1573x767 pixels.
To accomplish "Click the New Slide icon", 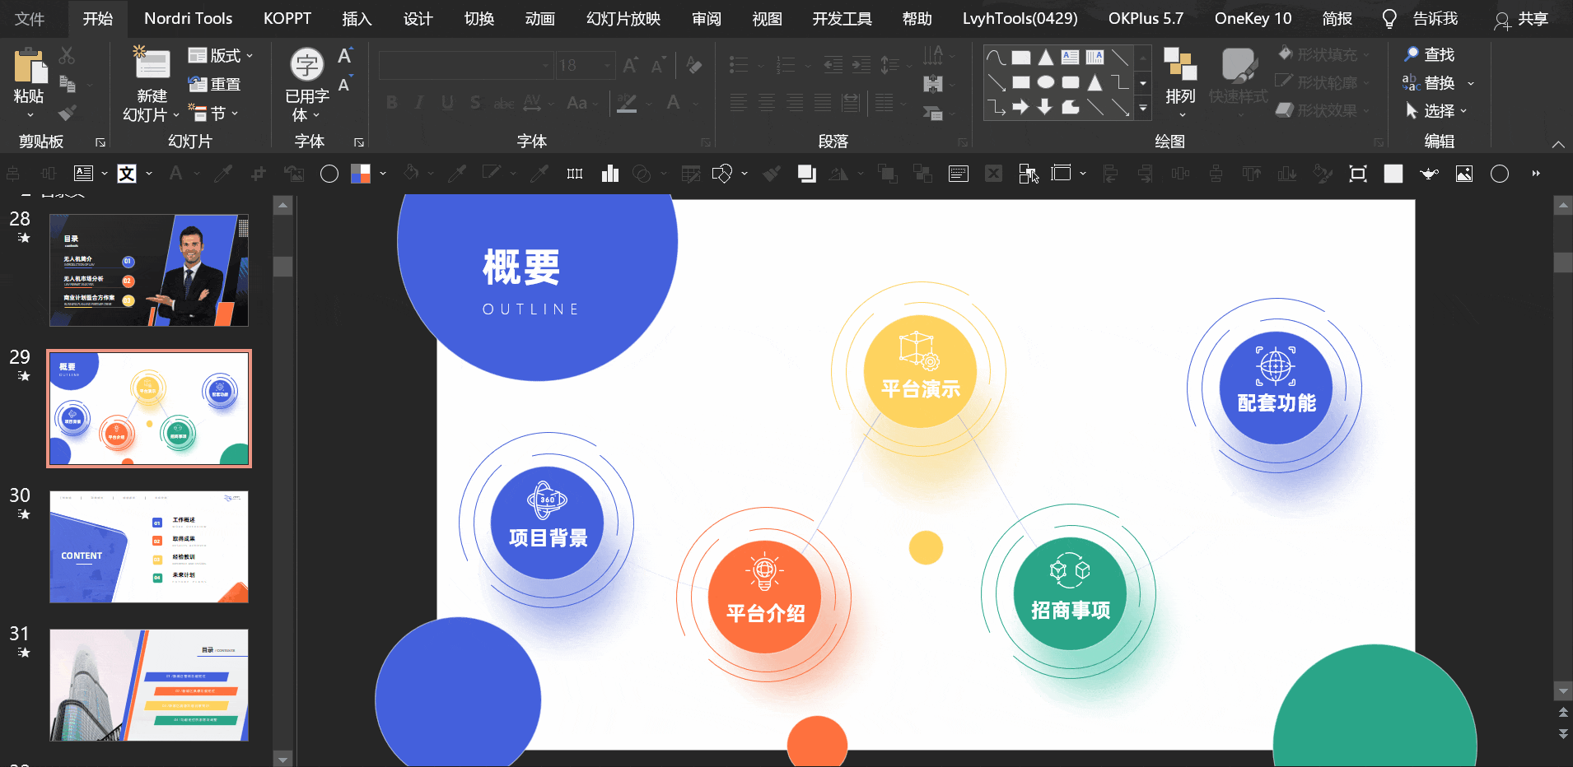I will (x=152, y=63).
